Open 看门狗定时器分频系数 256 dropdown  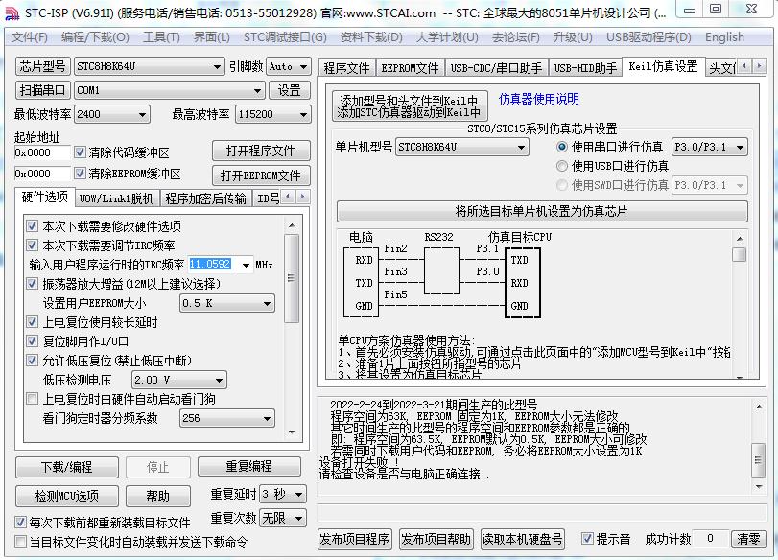pyautogui.click(x=226, y=418)
